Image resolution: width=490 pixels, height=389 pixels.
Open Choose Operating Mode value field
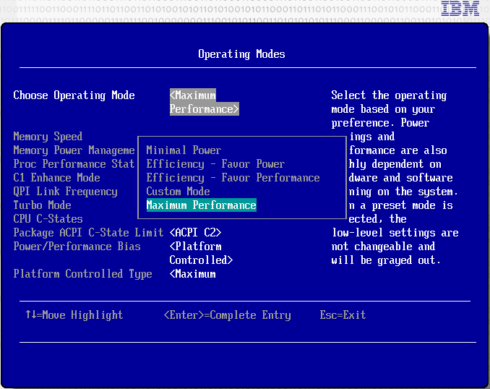click(x=204, y=102)
